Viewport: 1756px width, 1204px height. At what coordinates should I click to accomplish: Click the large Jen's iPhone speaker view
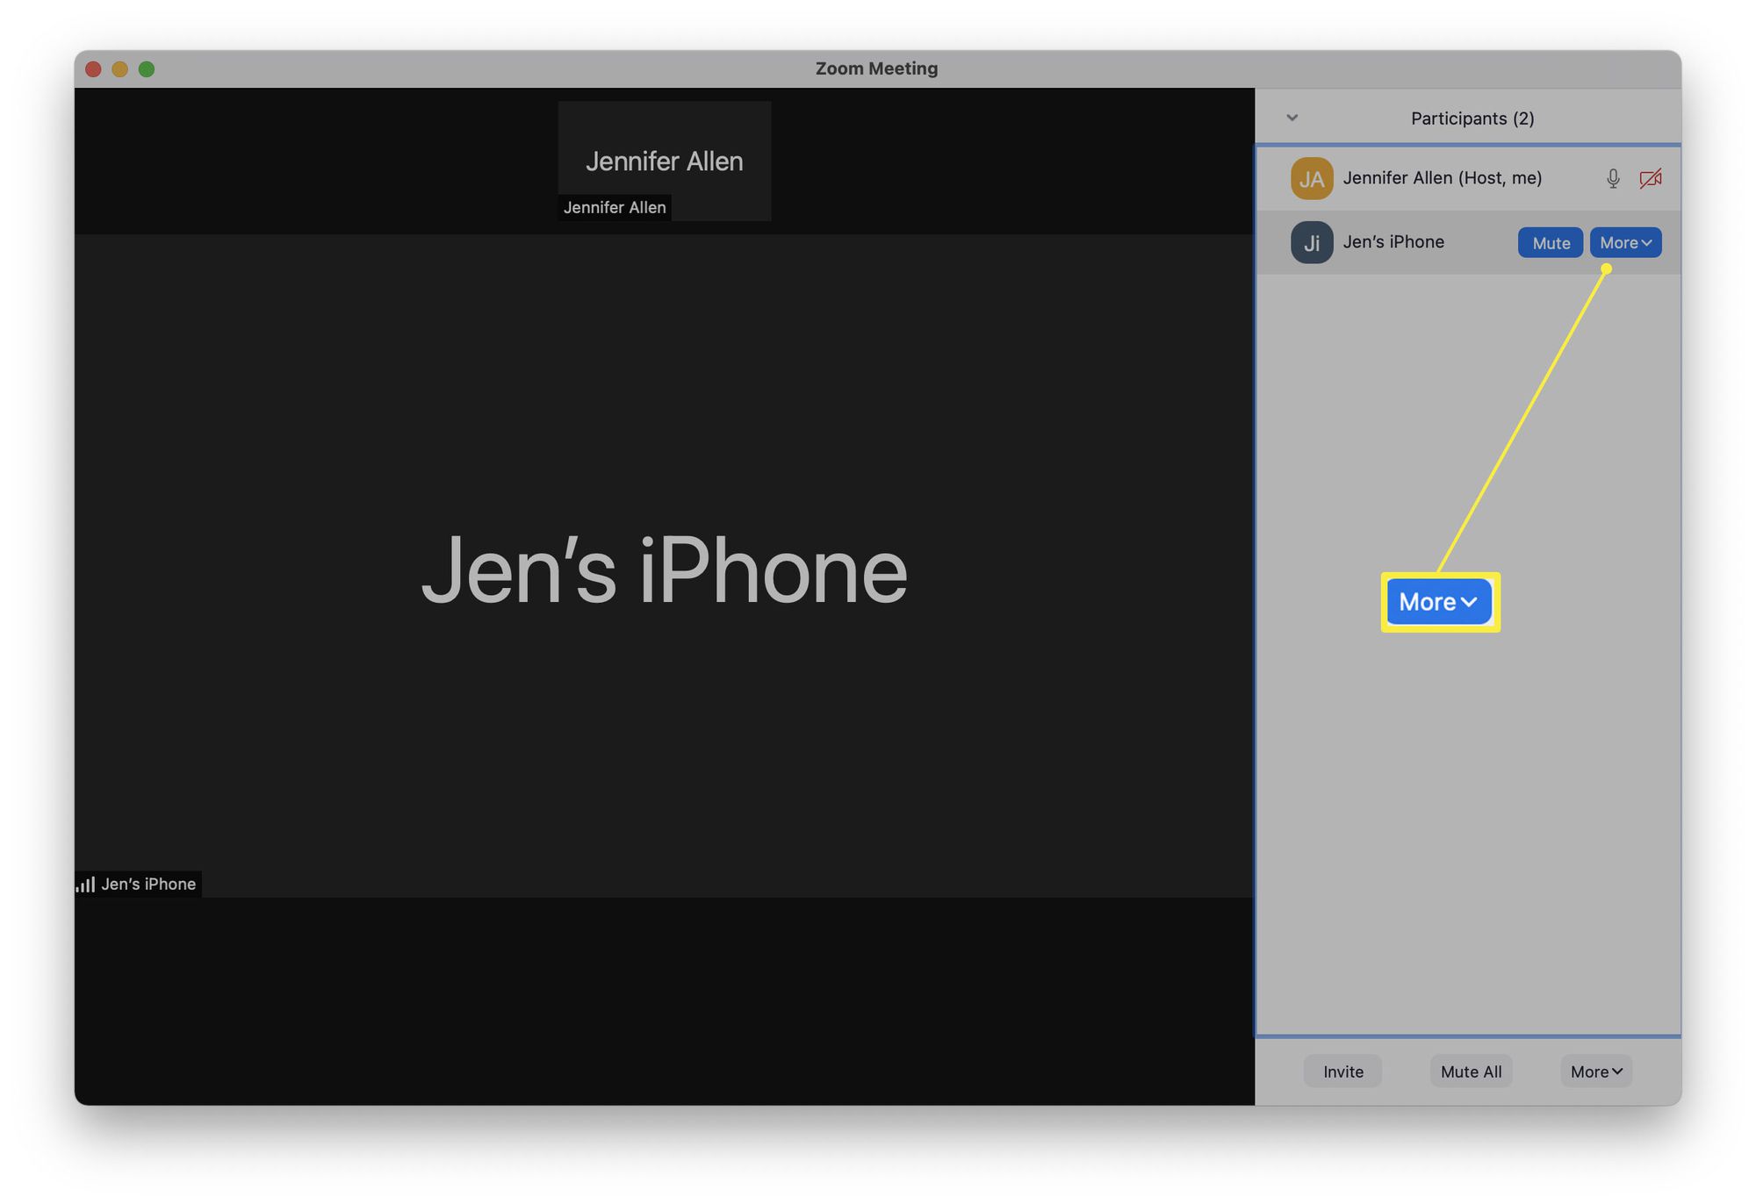[665, 566]
